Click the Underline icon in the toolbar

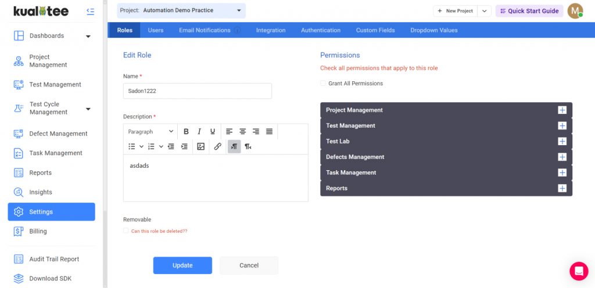click(213, 132)
